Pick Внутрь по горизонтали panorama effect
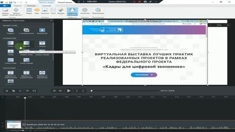This screenshot has width=235, height=132. 26,74
